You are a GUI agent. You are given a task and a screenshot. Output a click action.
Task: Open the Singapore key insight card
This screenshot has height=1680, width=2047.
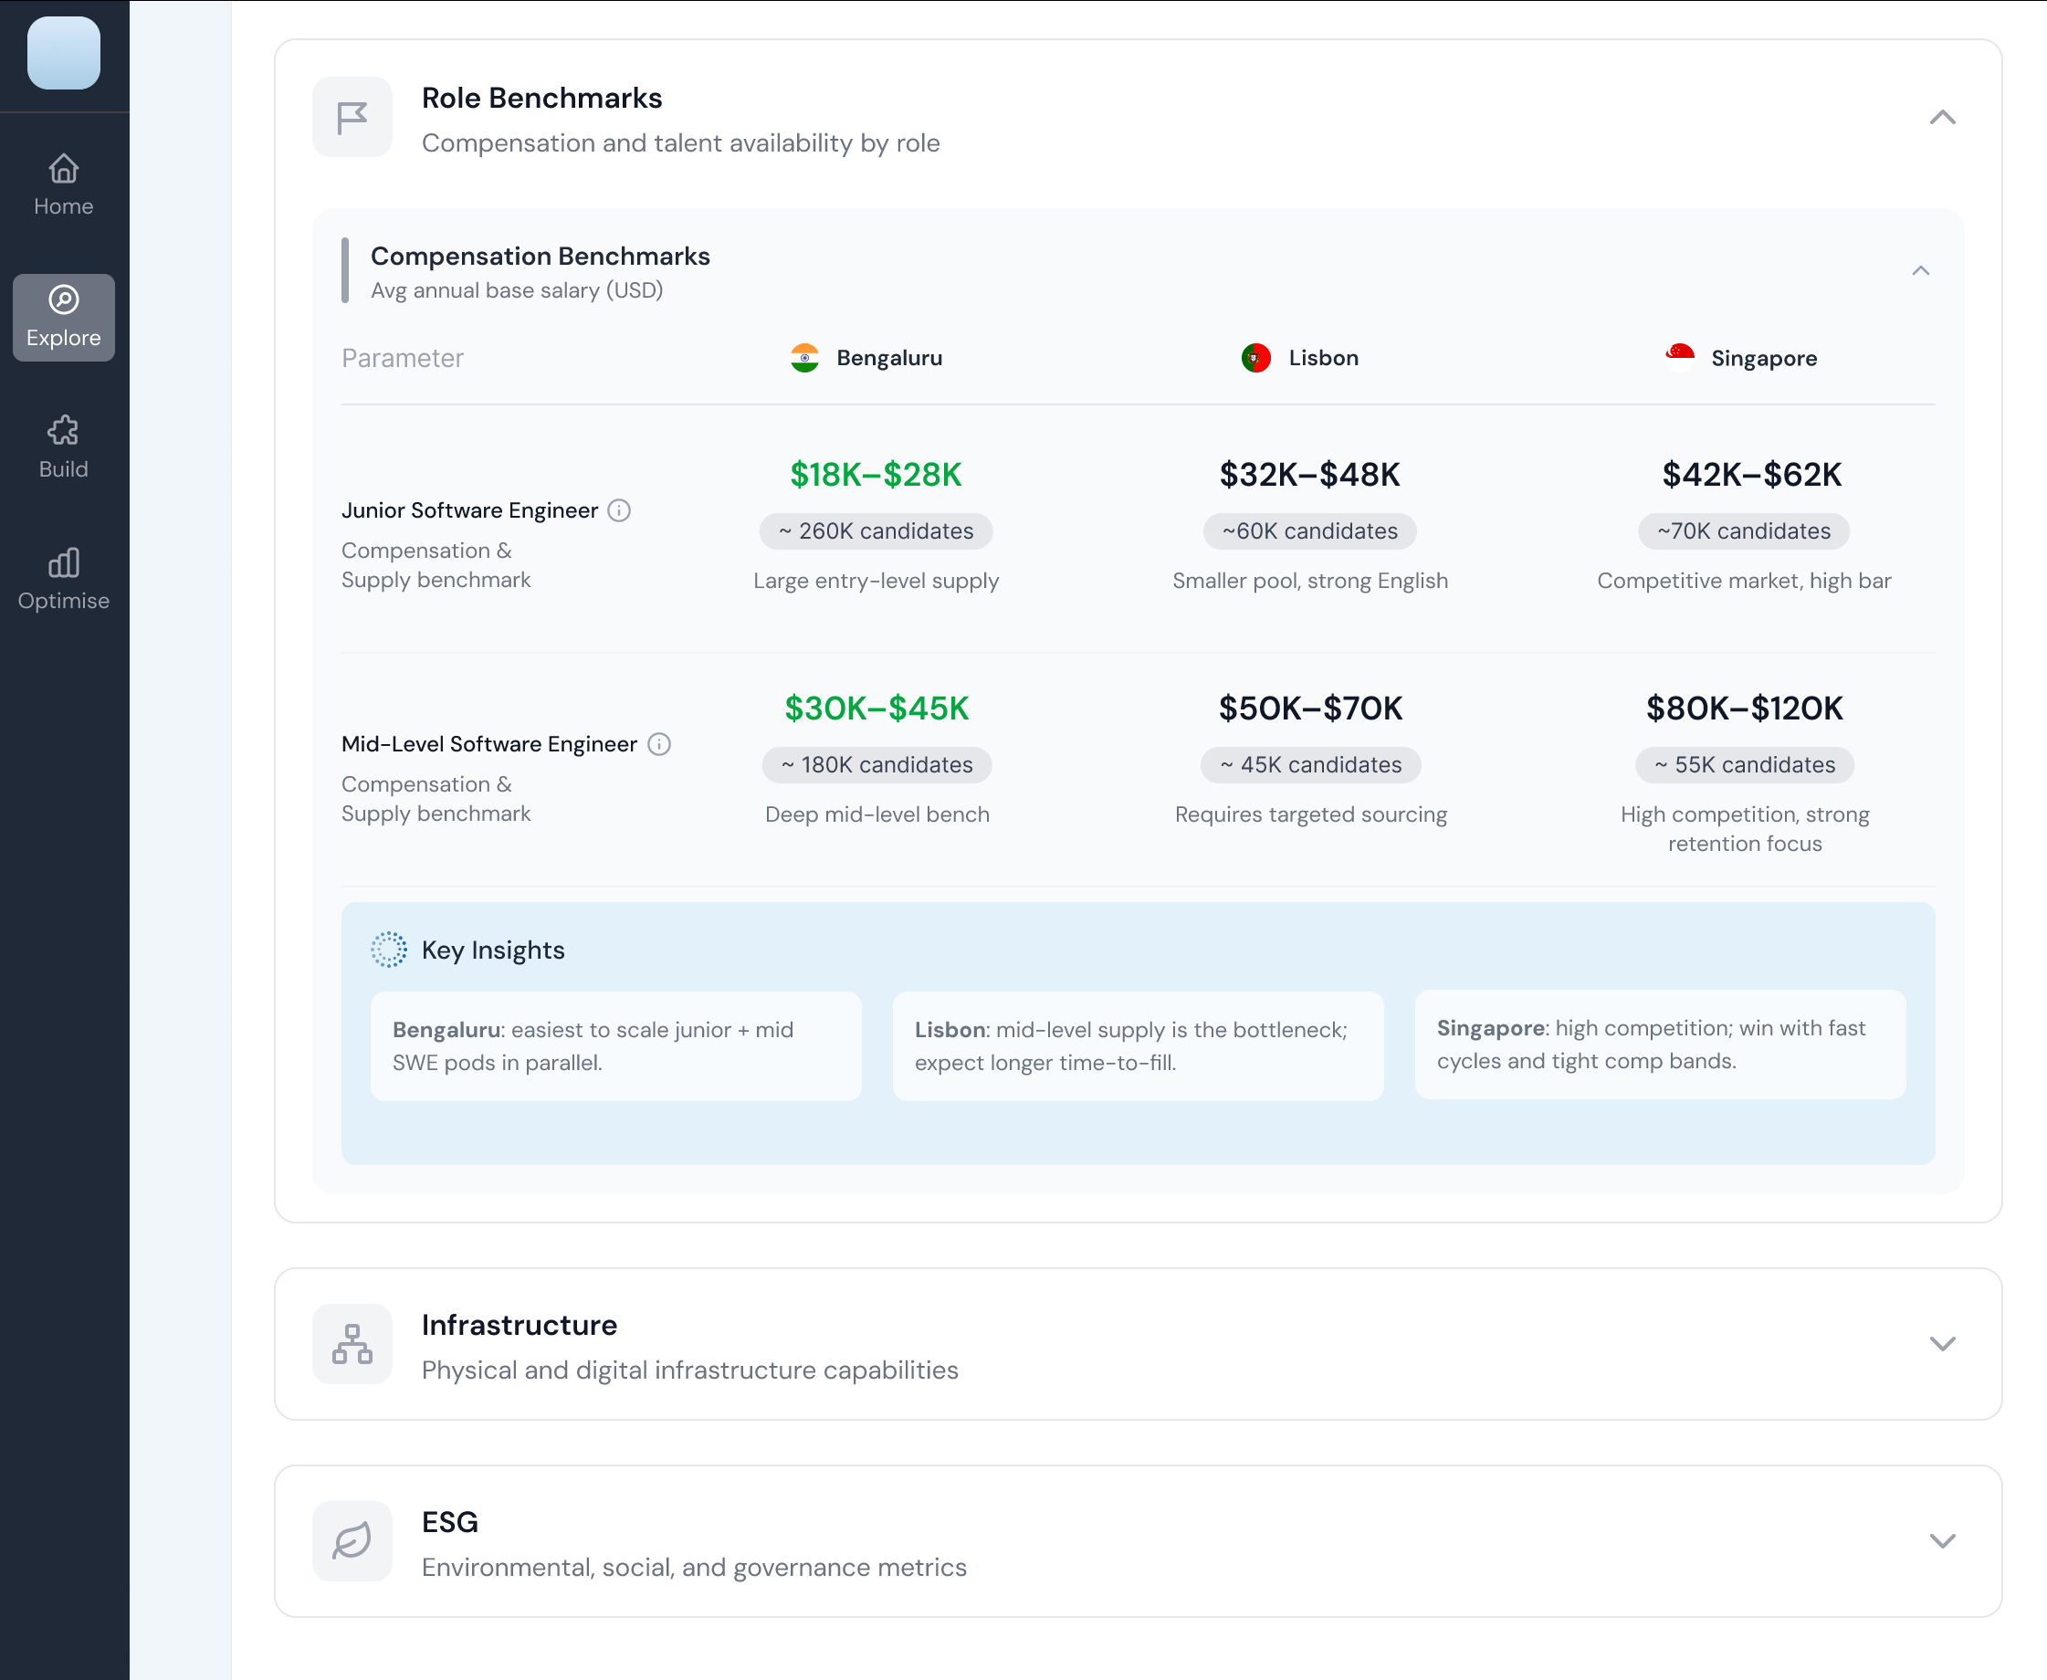coord(1661,1045)
